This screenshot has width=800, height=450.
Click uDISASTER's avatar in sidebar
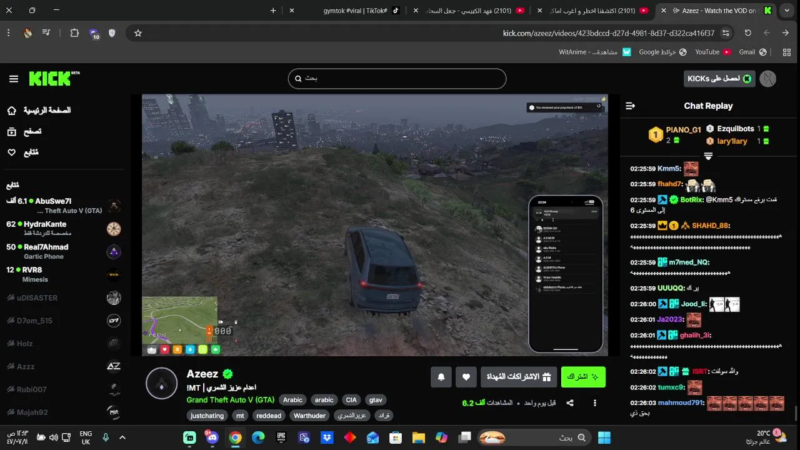114,297
